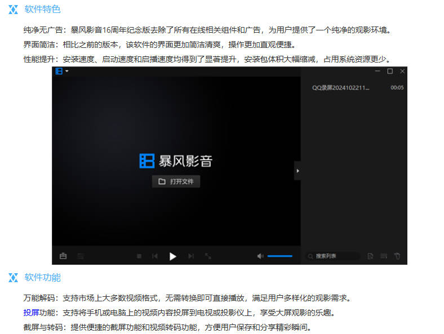This screenshot has height=334, width=444.
Task: Adjust the blue volume slider
Action: (x=279, y=256)
